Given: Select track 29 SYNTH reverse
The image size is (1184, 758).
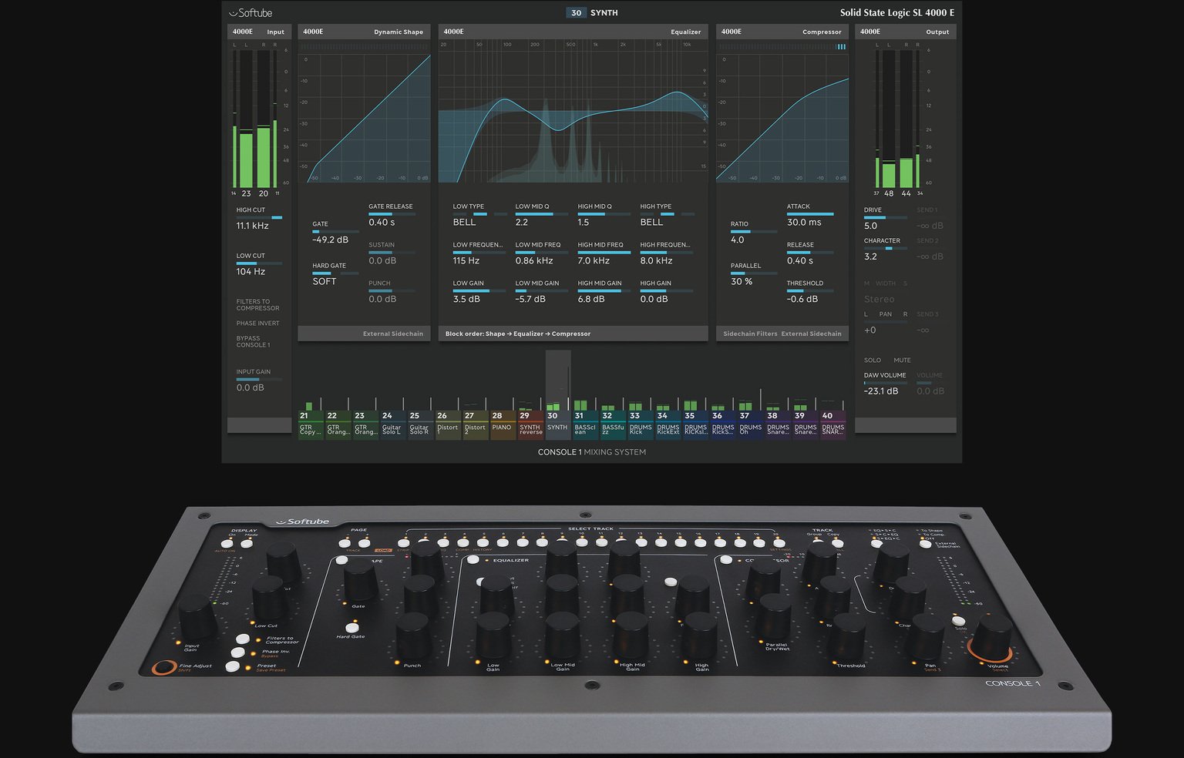Looking at the screenshot, I should [x=530, y=424].
